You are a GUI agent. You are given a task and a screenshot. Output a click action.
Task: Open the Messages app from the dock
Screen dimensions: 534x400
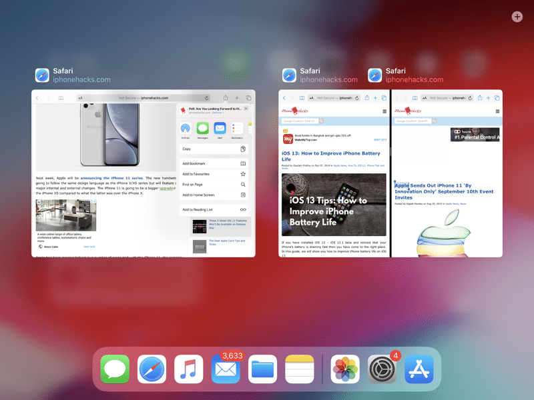pos(115,369)
